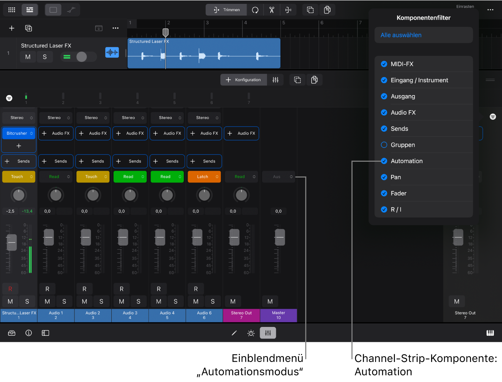Viewport: 502px width, 382px height.
Task: Enable the Gruppen filter checkbox
Action: coord(384,145)
